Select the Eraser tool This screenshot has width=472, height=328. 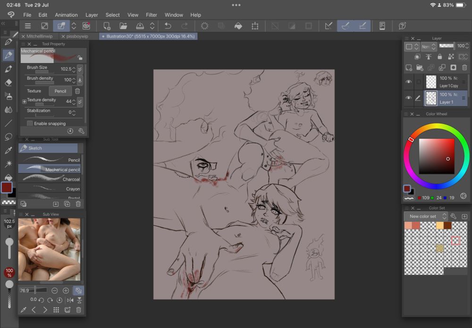point(8,83)
